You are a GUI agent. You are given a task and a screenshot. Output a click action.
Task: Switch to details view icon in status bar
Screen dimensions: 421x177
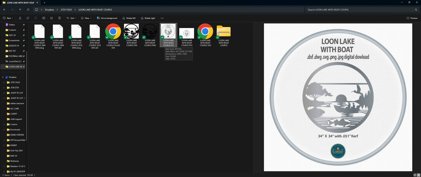coord(415,175)
